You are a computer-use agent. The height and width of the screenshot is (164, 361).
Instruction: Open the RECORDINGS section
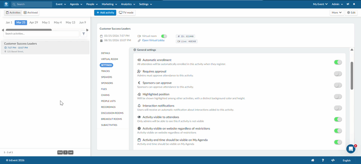point(108,107)
